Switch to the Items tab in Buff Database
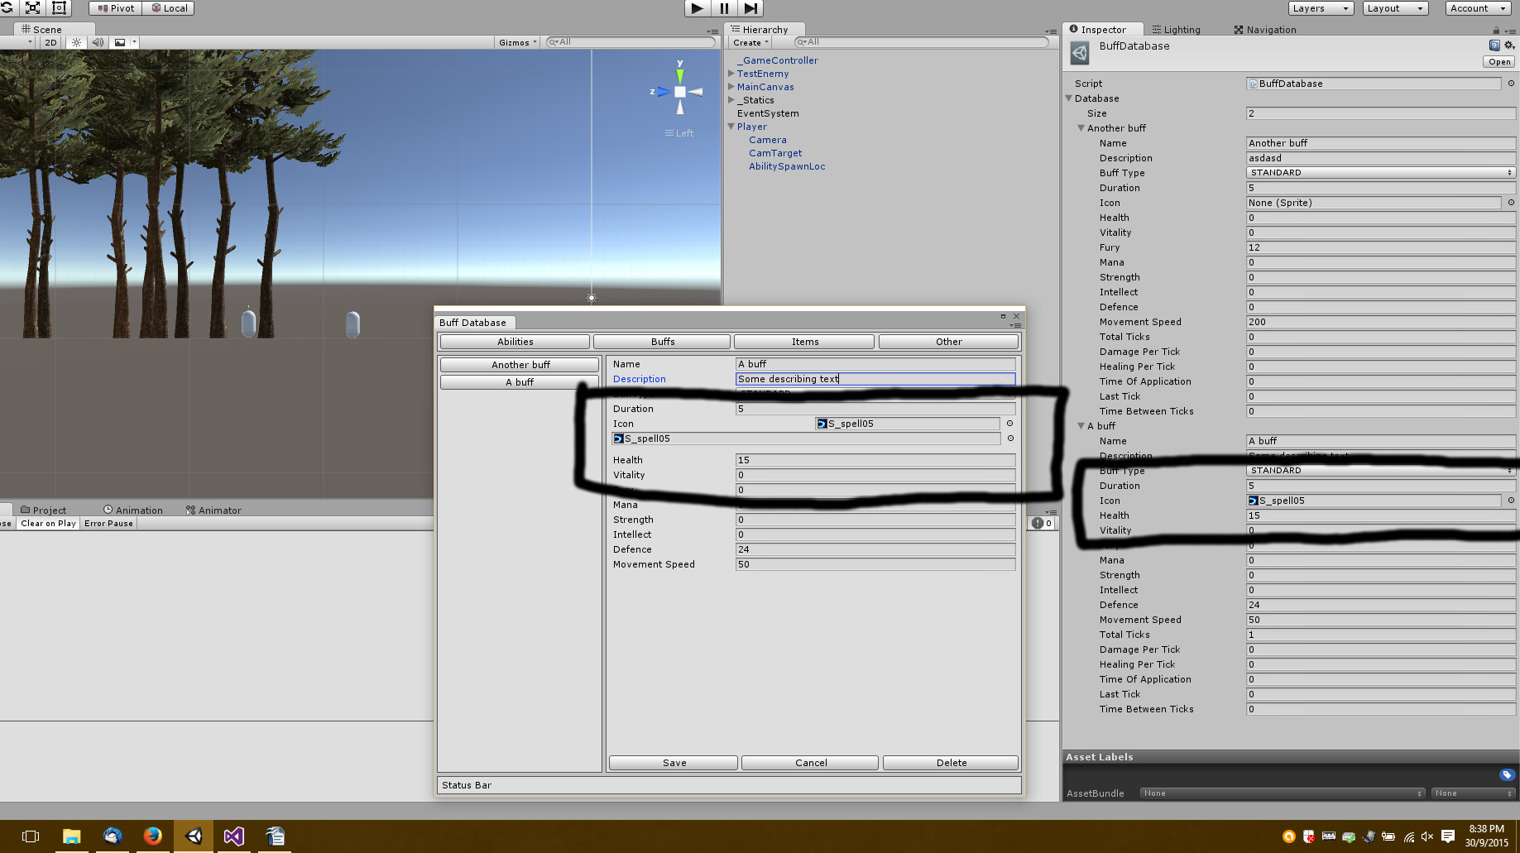Screen dimensions: 1520x853 [803, 341]
